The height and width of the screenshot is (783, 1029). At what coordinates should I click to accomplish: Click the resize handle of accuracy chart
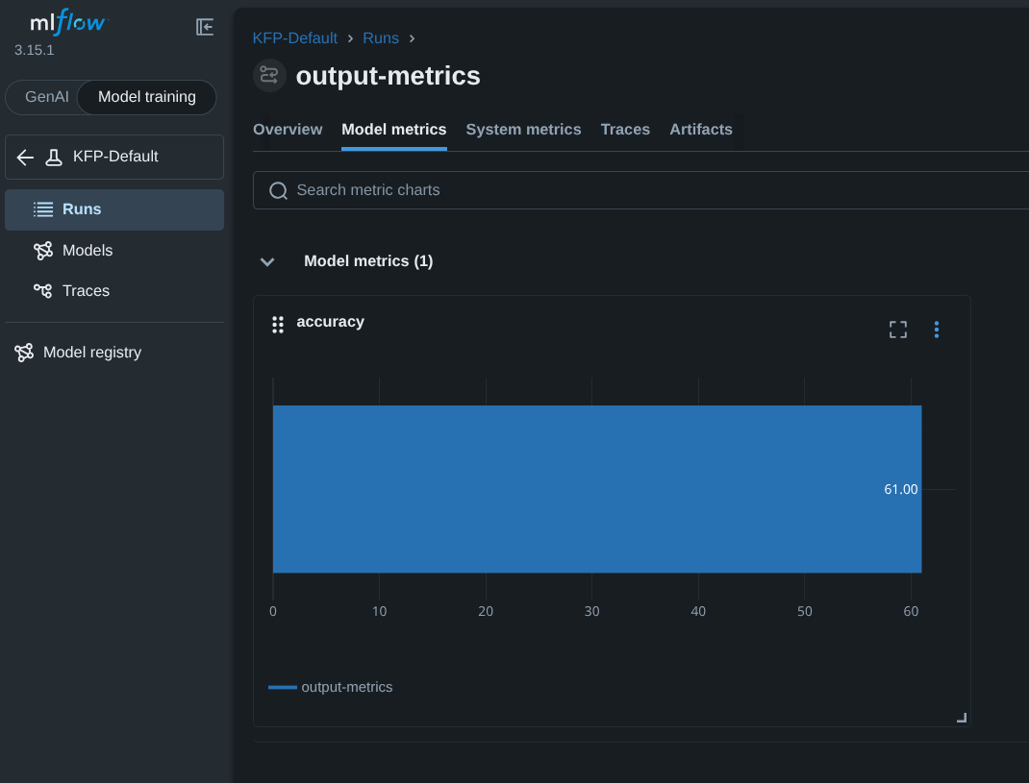pos(962,718)
